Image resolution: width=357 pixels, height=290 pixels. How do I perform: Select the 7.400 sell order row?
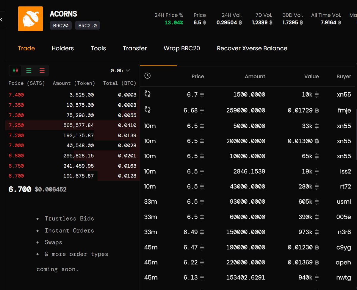(x=72, y=95)
